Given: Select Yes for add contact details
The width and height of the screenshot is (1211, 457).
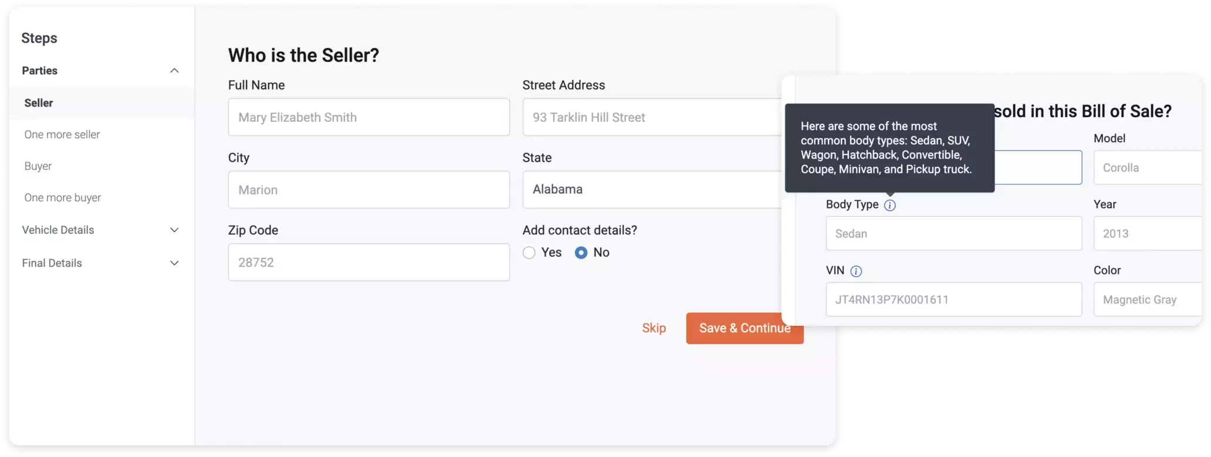Looking at the screenshot, I should (529, 253).
